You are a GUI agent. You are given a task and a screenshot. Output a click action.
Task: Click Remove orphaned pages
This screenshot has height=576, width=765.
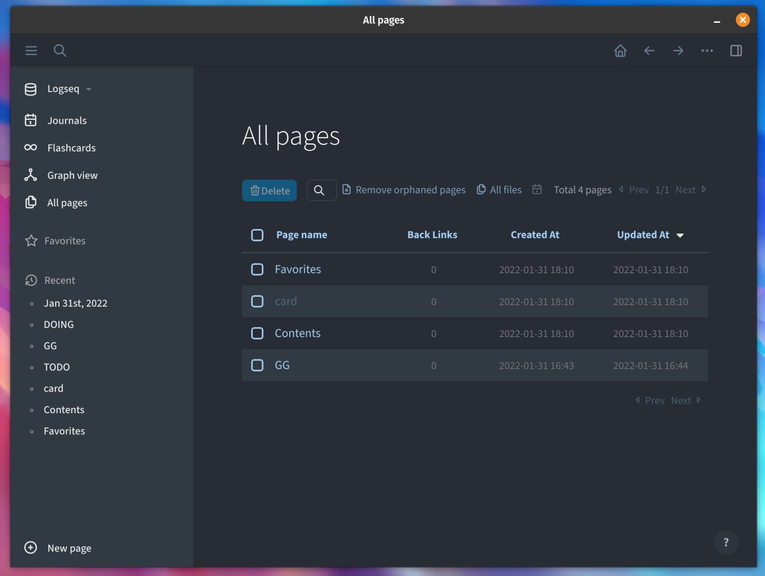click(x=403, y=190)
